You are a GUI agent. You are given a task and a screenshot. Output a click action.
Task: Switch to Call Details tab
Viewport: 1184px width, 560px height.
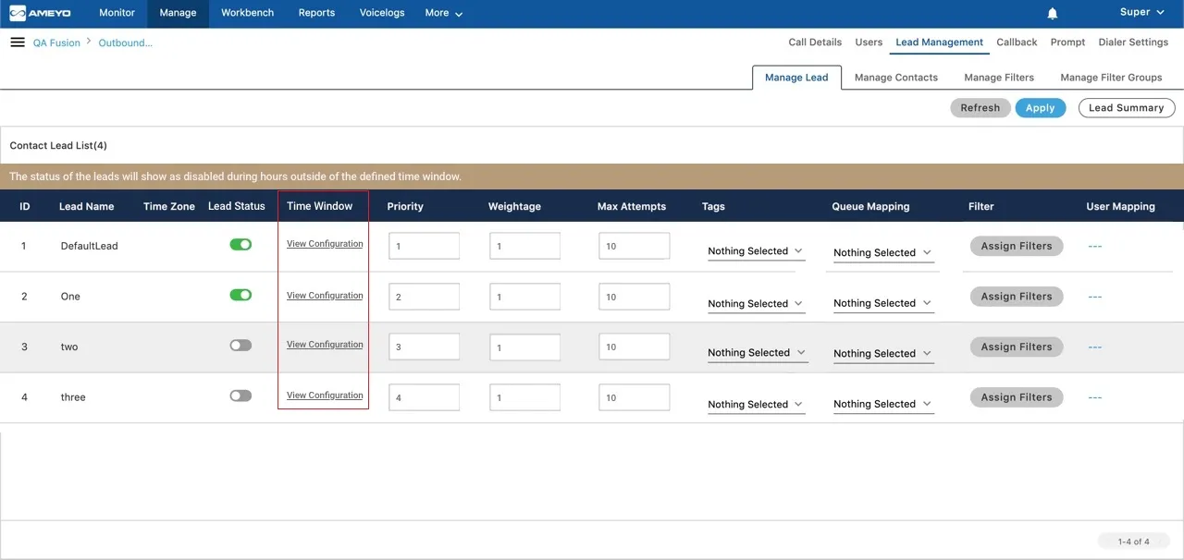(815, 43)
